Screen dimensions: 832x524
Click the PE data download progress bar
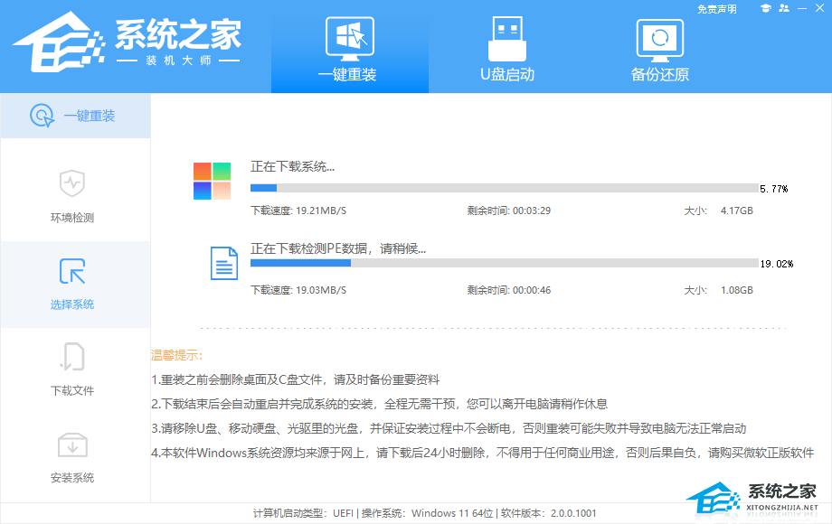(x=504, y=263)
